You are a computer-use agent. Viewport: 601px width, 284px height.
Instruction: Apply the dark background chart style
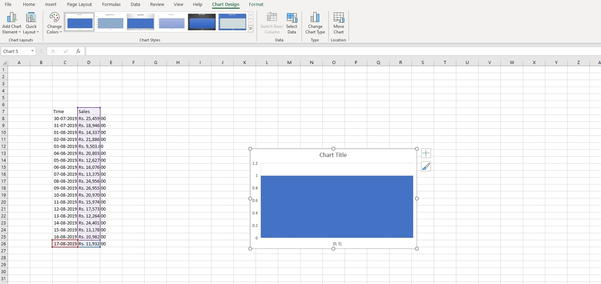point(202,22)
